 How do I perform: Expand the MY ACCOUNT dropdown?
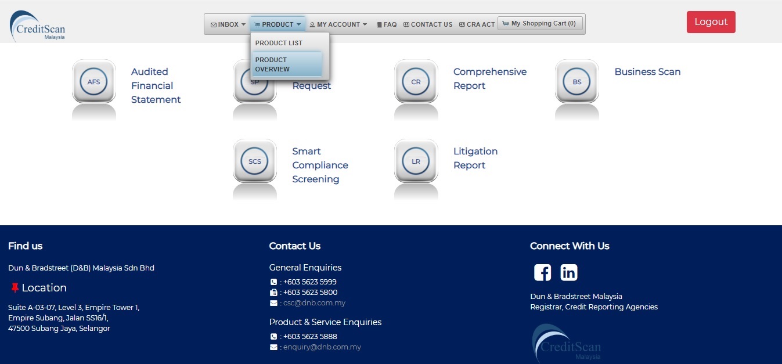pos(338,24)
